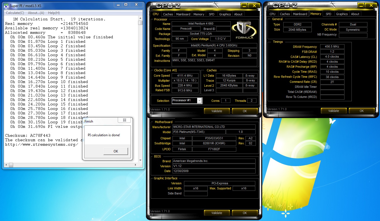Open the Help(H) menu in Super PI
380x221 pixels.
tap(54, 13)
